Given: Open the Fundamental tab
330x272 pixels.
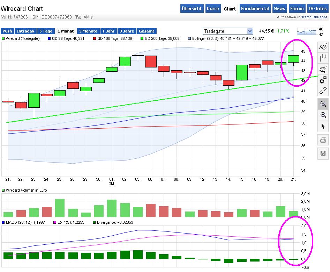Looking at the screenshot, I should click(x=255, y=8).
